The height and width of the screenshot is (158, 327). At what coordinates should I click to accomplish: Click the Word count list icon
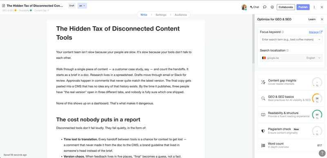pos(263,145)
